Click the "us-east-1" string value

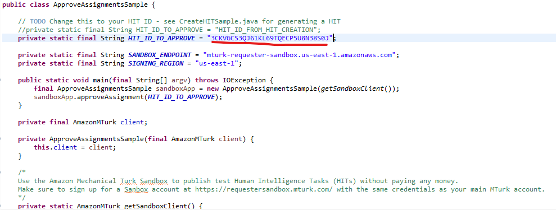coord(216,63)
